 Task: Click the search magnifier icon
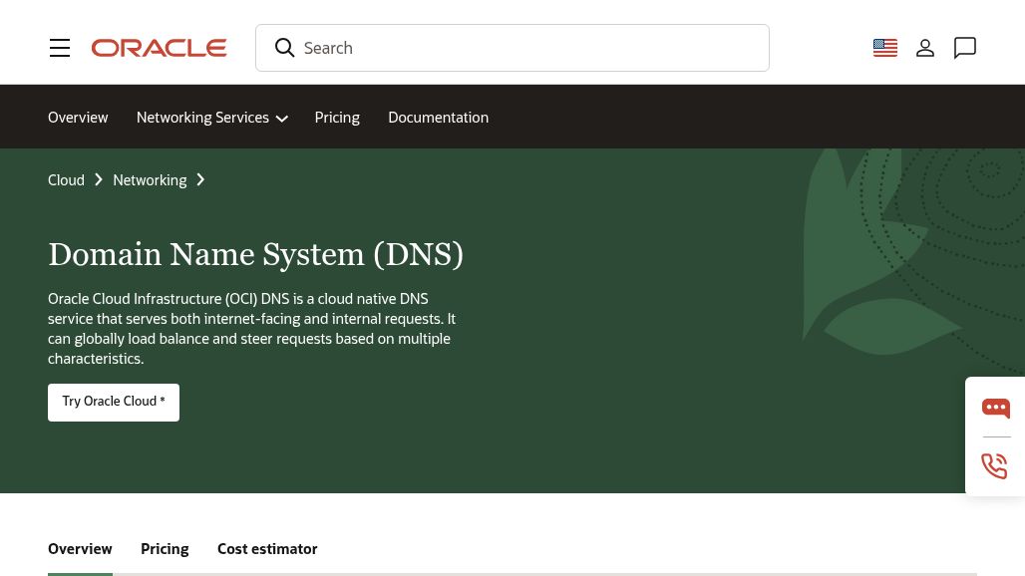284,48
